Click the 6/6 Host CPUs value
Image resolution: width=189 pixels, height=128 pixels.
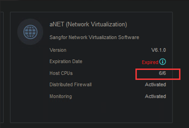click(x=162, y=73)
